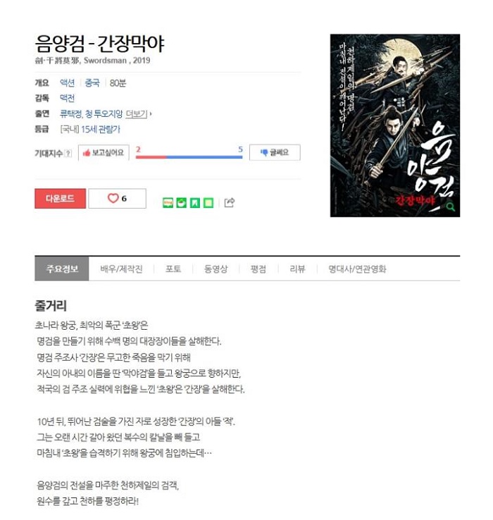Click the green bookmark share icon
Screen dimensions: 493x520
pyautogui.click(x=195, y=203)
